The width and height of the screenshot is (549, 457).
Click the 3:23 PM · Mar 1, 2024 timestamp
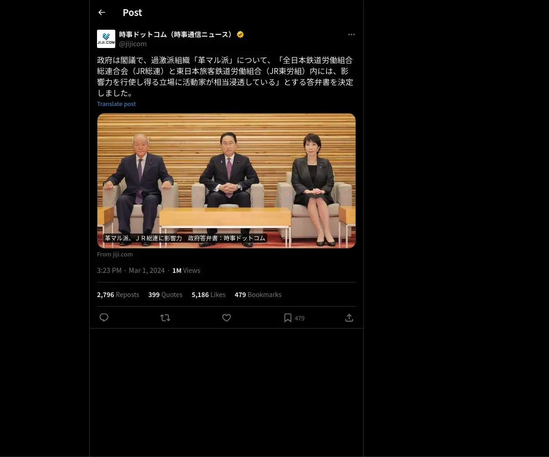tap(131, 271)
